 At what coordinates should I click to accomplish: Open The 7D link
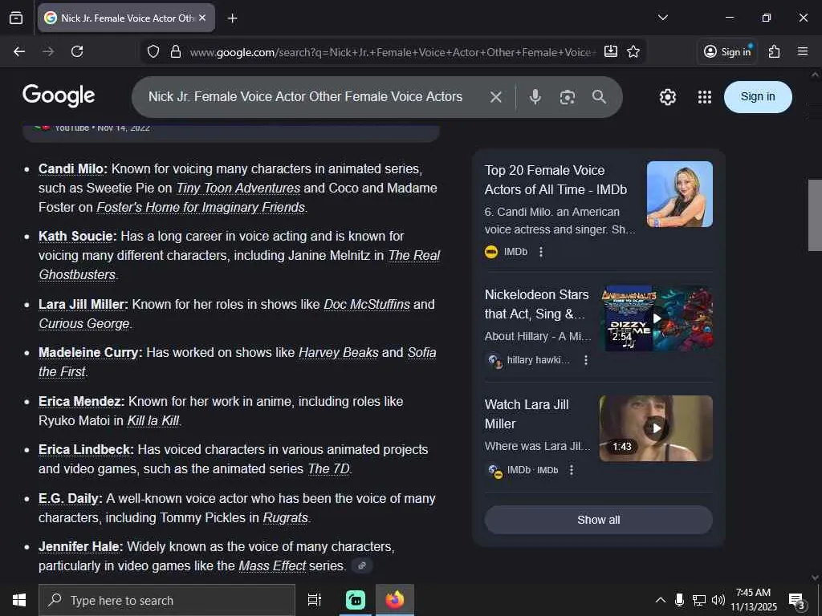pyautogui.click(x=328, y=468)
